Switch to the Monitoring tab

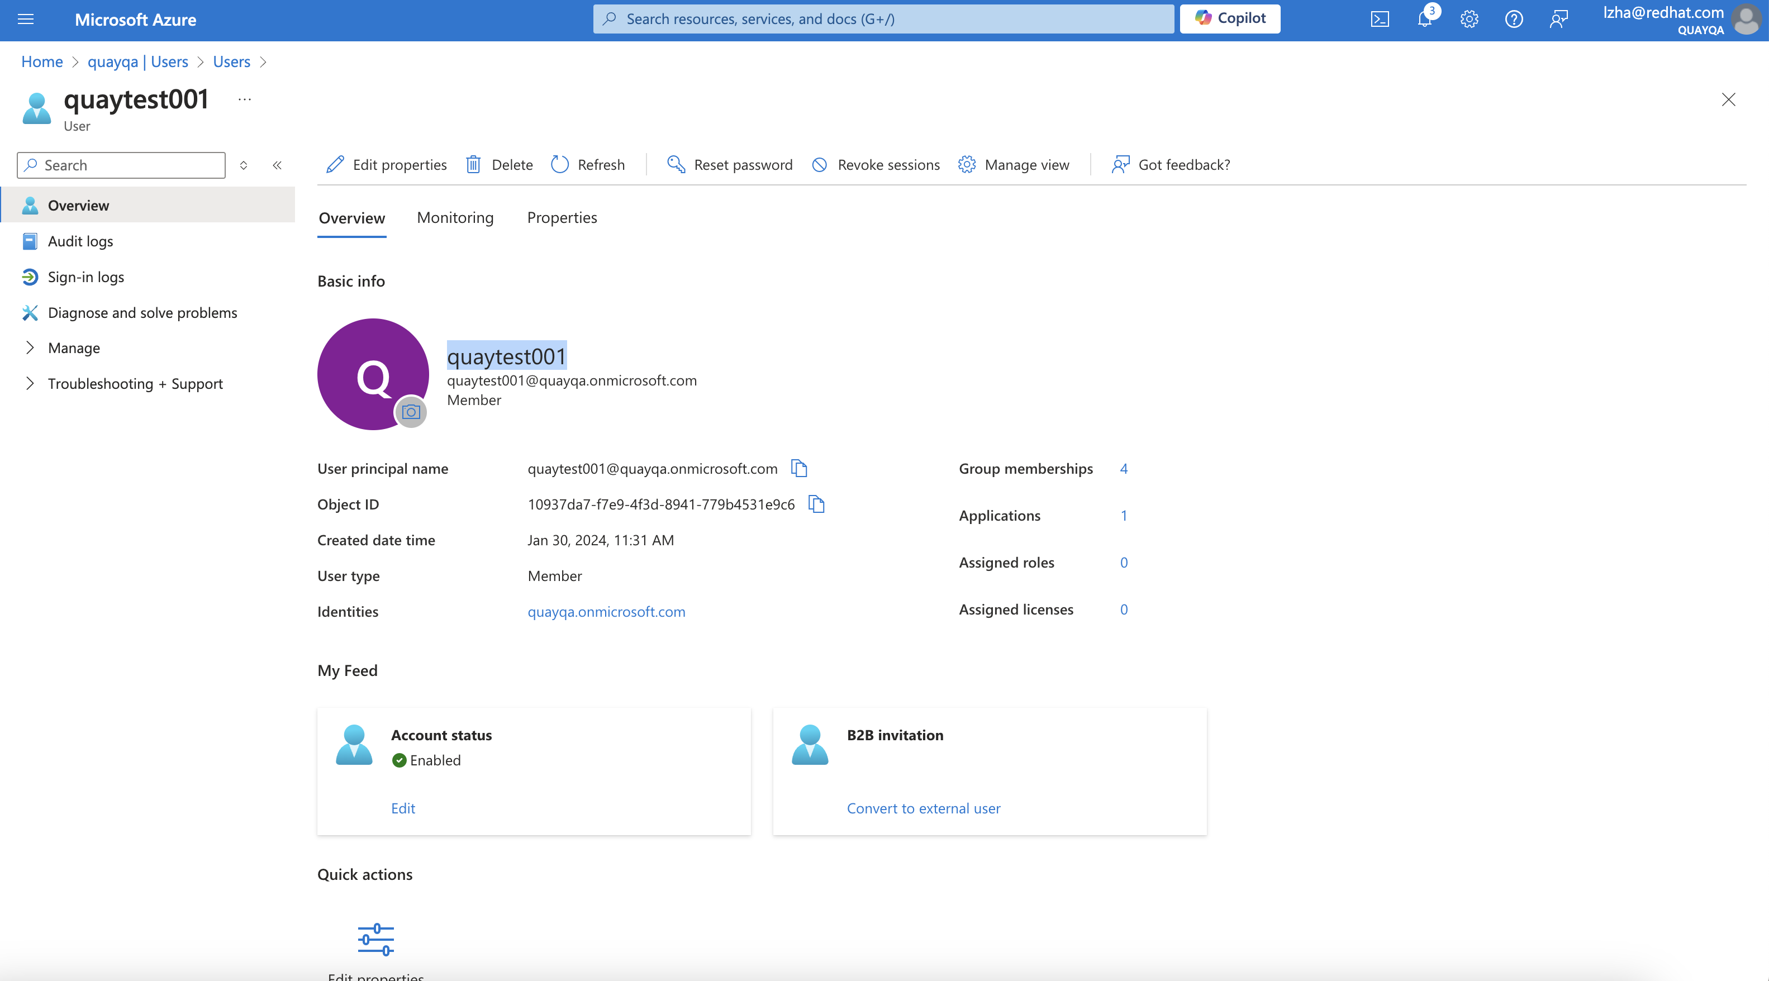click(455, 218)
